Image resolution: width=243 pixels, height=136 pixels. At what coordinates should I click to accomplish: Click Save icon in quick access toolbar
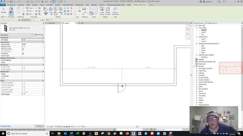coord(11,2)
